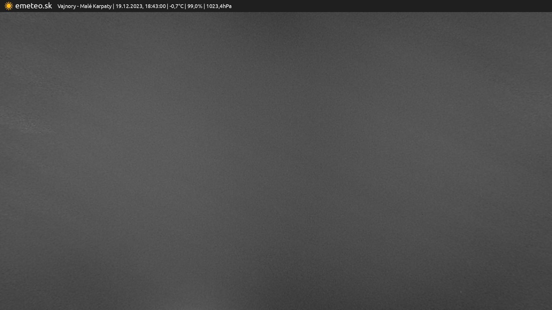Select the Malé Karpaty label text
552x310 pixels.
coord(95,6)
